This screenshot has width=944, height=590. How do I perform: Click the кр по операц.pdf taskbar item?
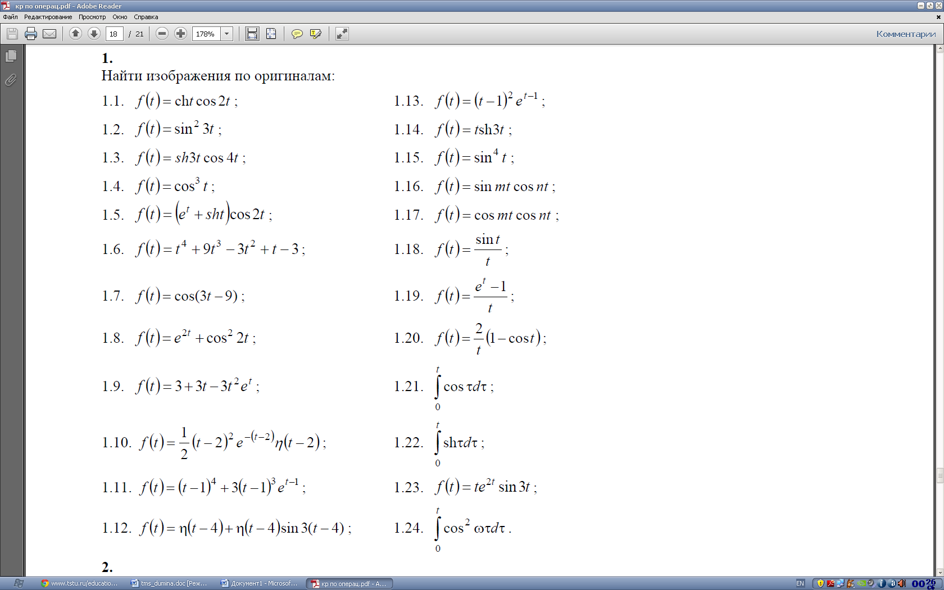[349, 583]
